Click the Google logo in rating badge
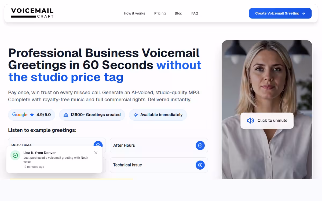The height and width of the screenshot is (201, 322). [20, 115]
